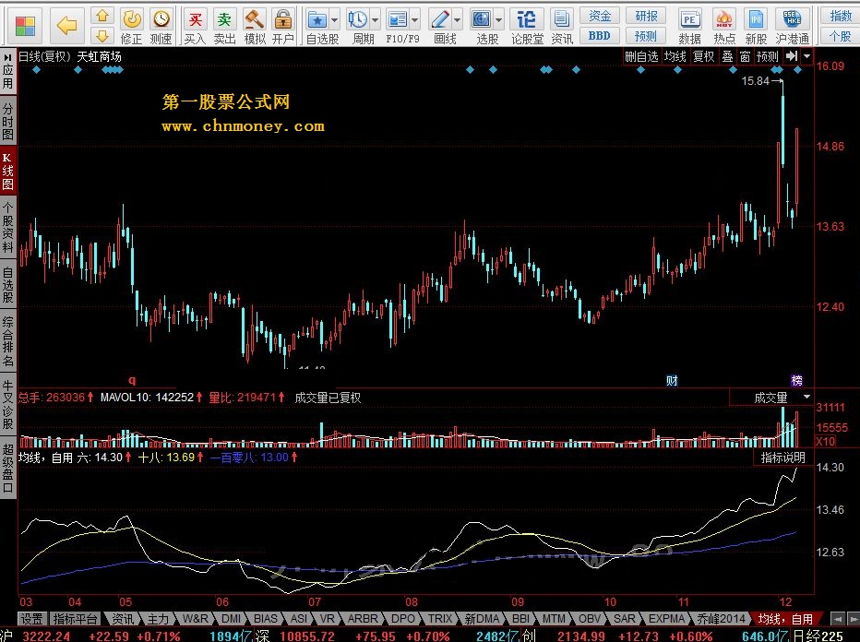
Task: Expand the 画线 dropdown arrow
Action: point(458,20)
